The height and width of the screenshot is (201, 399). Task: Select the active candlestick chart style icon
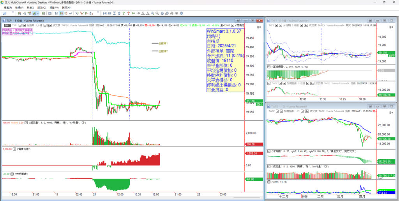tap(61, 13)
